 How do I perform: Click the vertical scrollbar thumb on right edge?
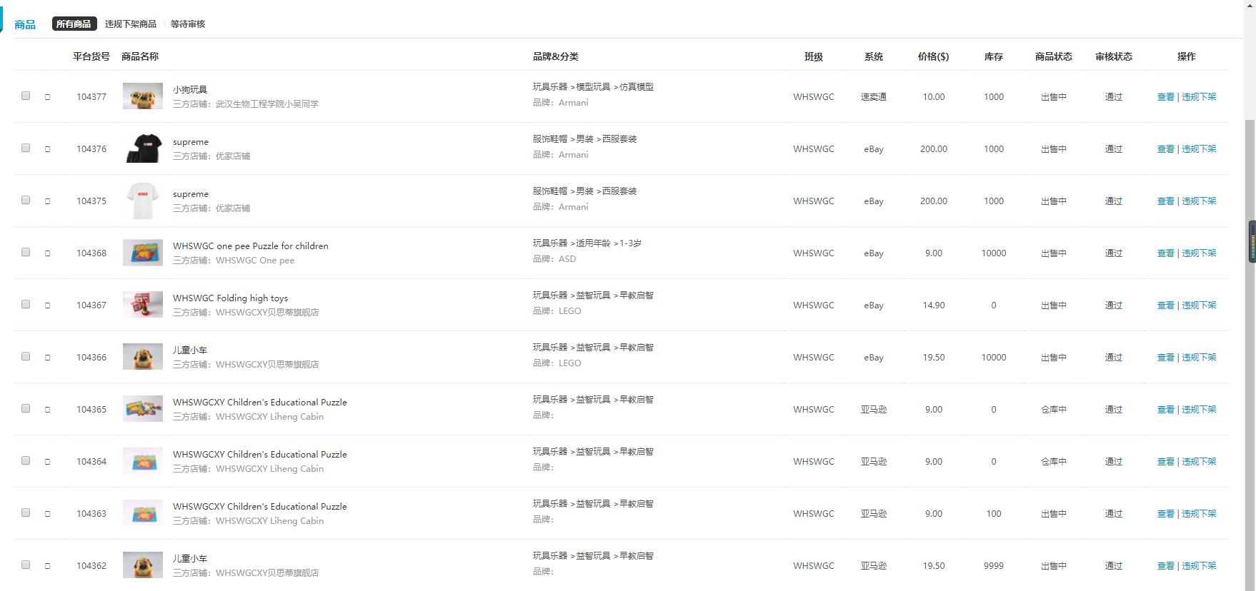(x=1252, y=243)
